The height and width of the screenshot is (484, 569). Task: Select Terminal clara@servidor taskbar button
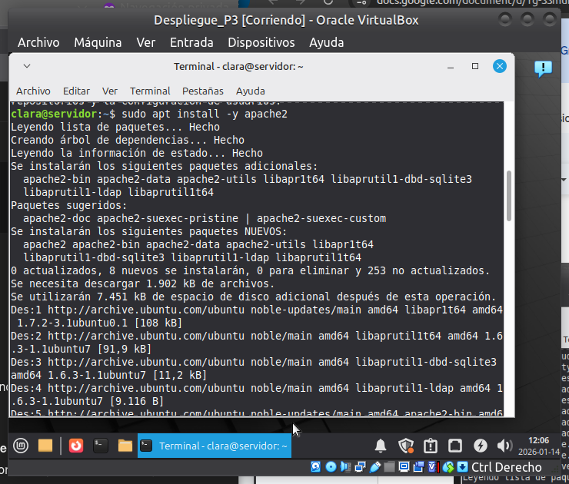click(x=215, y=446)
